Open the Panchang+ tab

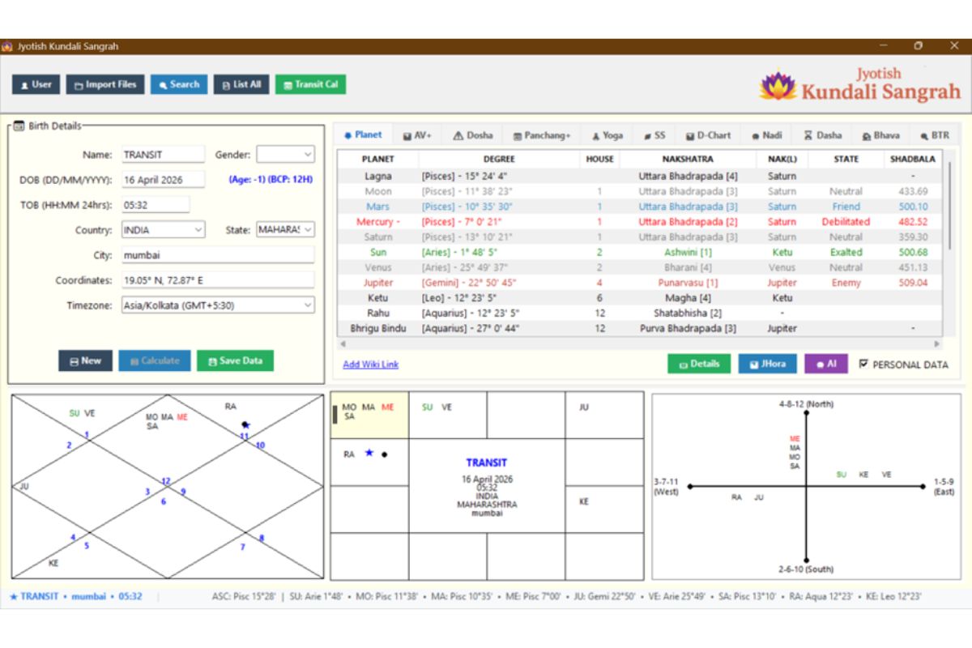click(542, 136)
